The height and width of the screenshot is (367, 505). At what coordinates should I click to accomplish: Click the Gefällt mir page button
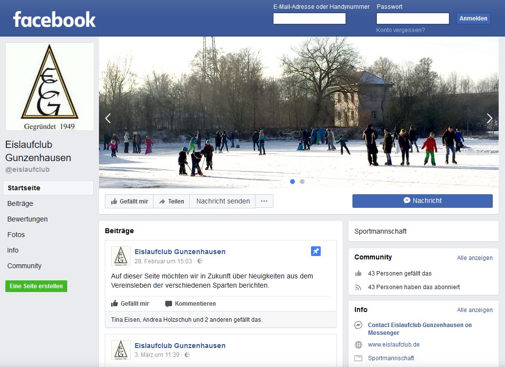(129, 202)
